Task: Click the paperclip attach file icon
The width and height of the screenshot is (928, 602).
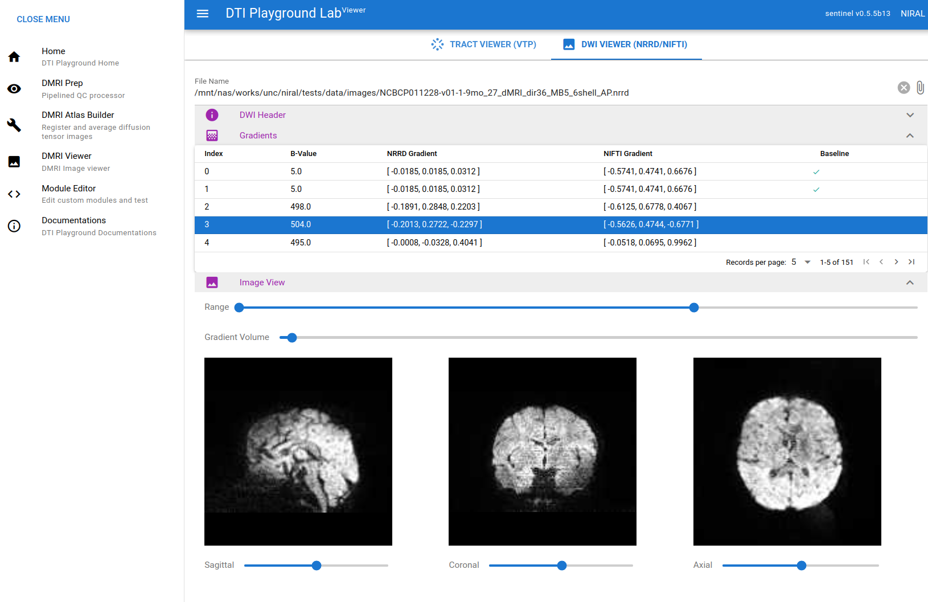Action: click(x=920, y=87)
